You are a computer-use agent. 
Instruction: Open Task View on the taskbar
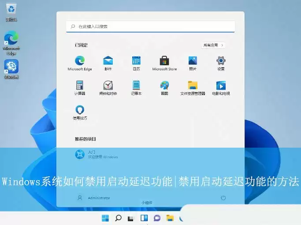[x=131, y=218]
